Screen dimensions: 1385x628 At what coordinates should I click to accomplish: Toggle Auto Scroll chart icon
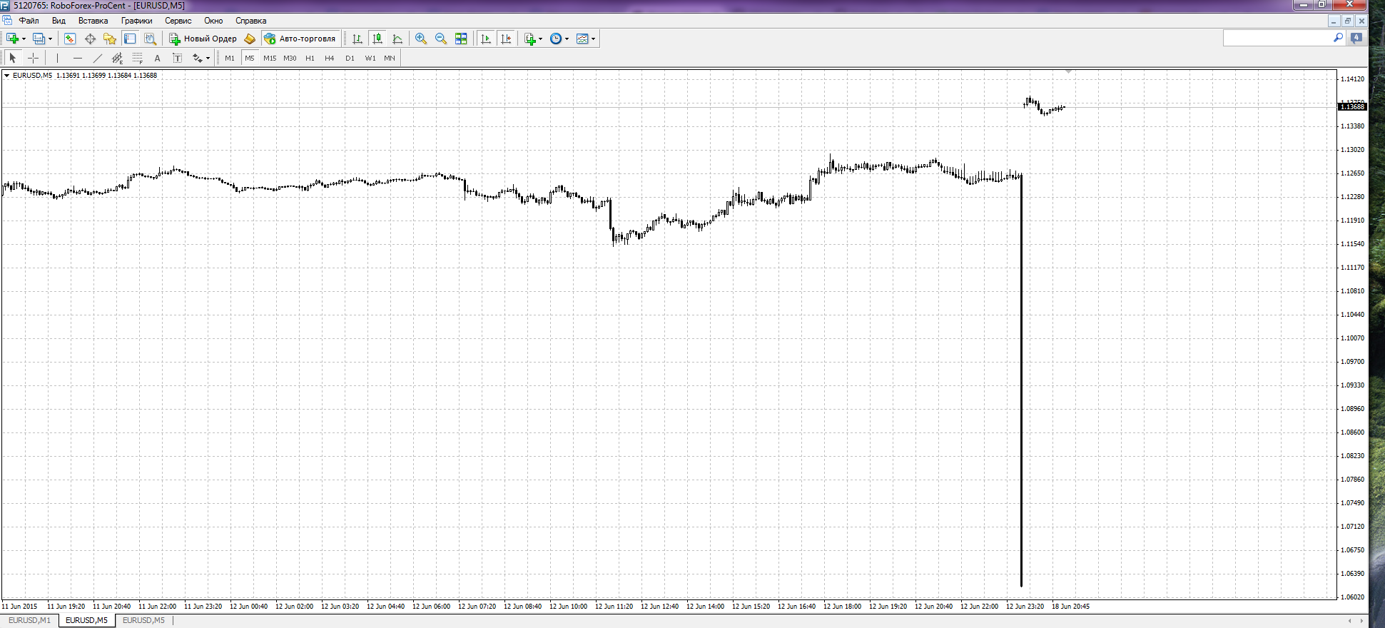486,39
